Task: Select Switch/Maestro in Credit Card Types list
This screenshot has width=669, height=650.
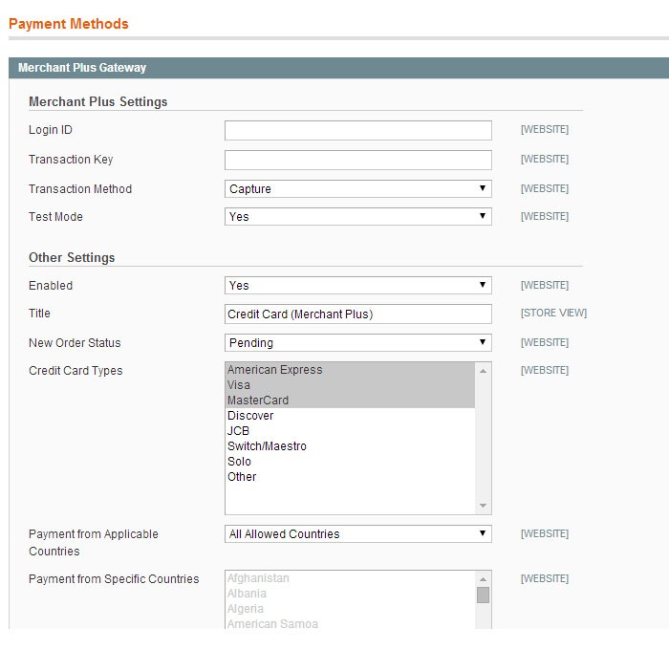Action: 350,446
